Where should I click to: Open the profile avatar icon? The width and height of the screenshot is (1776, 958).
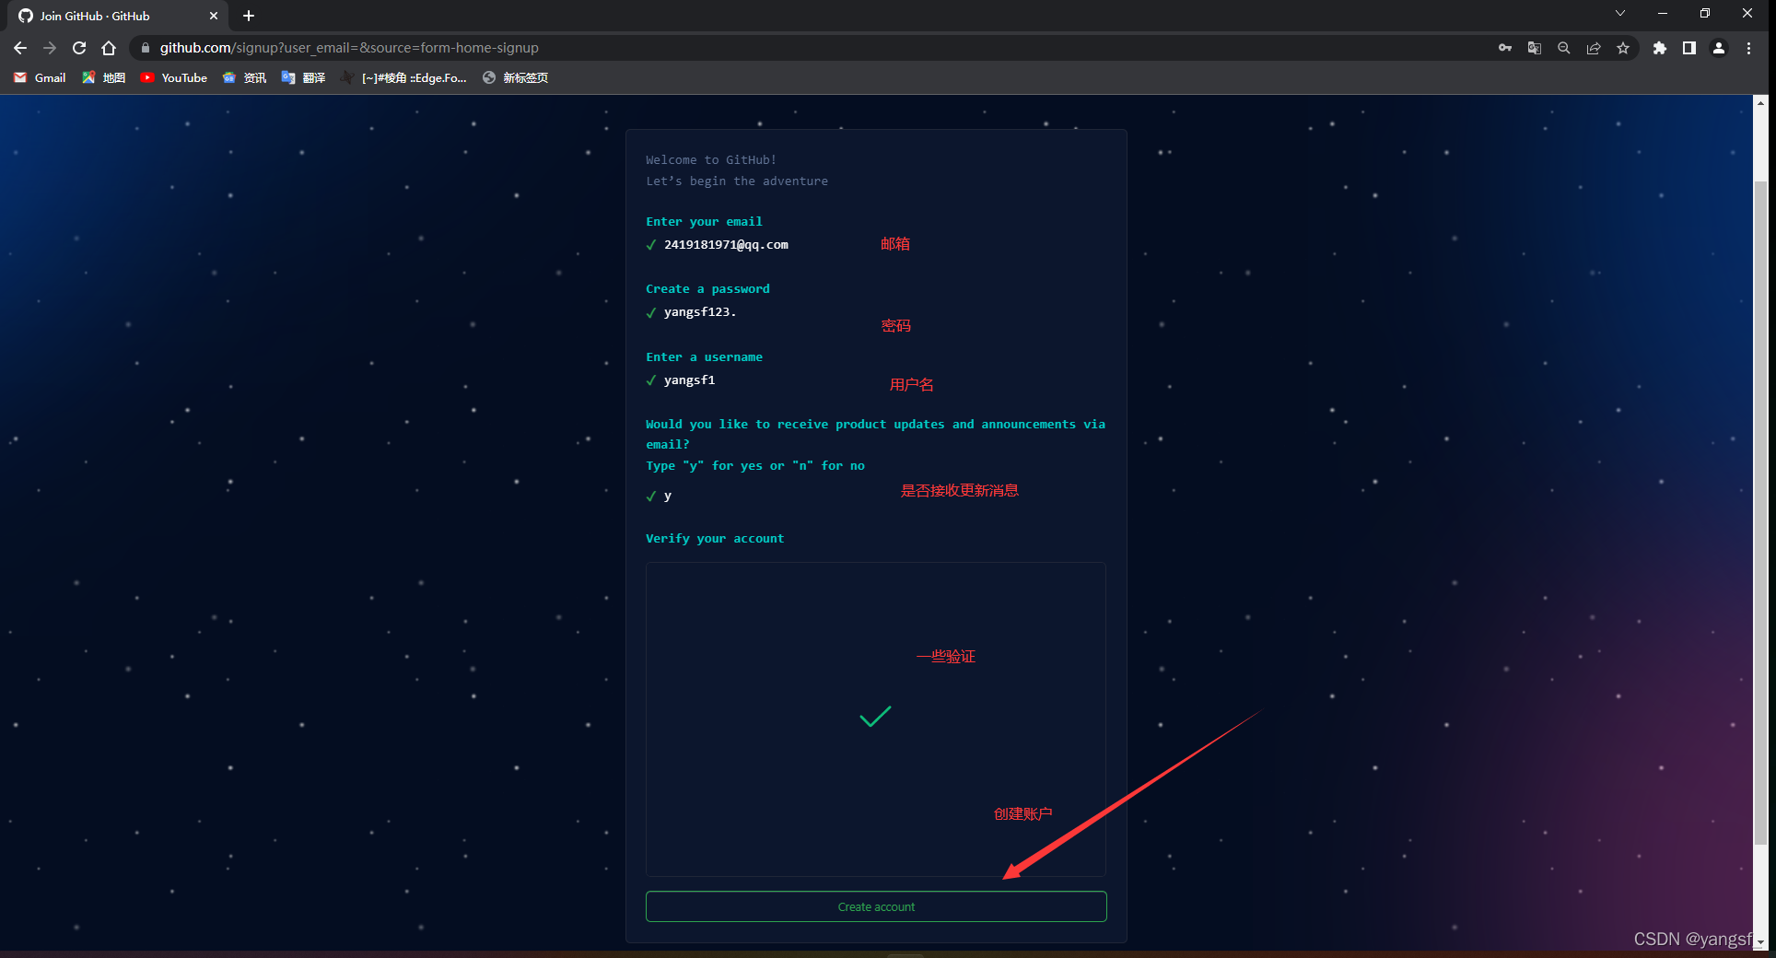1719,48
